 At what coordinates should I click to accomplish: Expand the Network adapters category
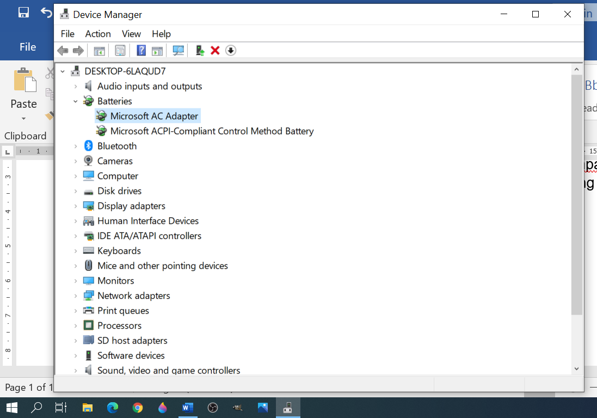tap(76, 296)
